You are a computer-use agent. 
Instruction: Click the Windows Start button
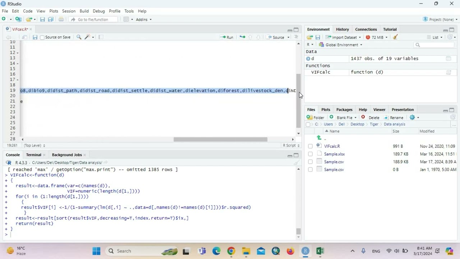[96, 251]
